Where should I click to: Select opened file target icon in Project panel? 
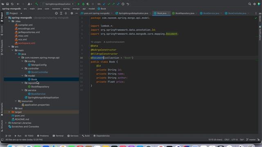click(x=56, y=13)
